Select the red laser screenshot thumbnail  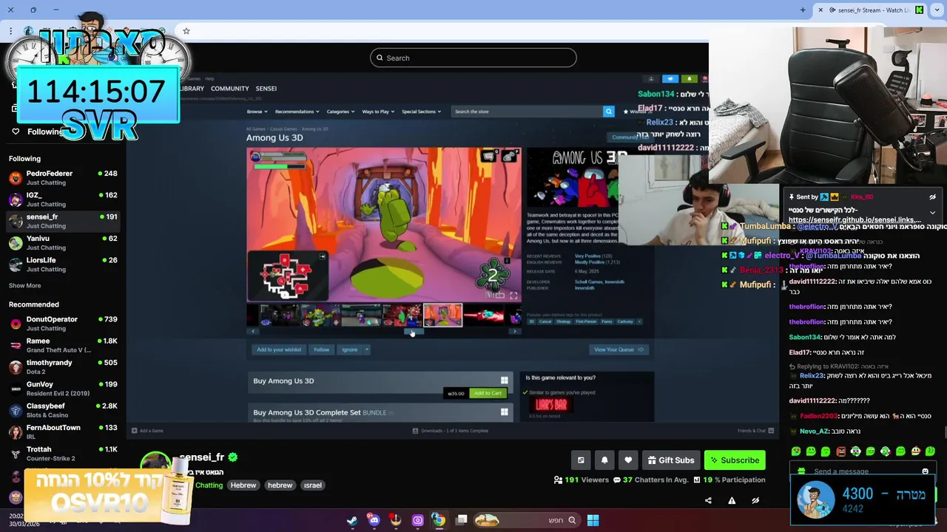click(x=483, y=316)
